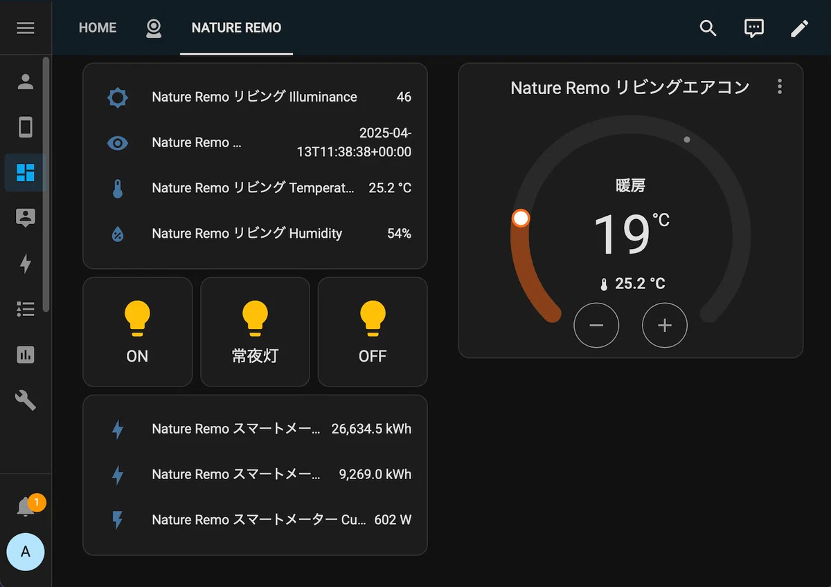
Task: Click lightning icon for 9,269.0 kWh row
Action: (x=118, y=475)
